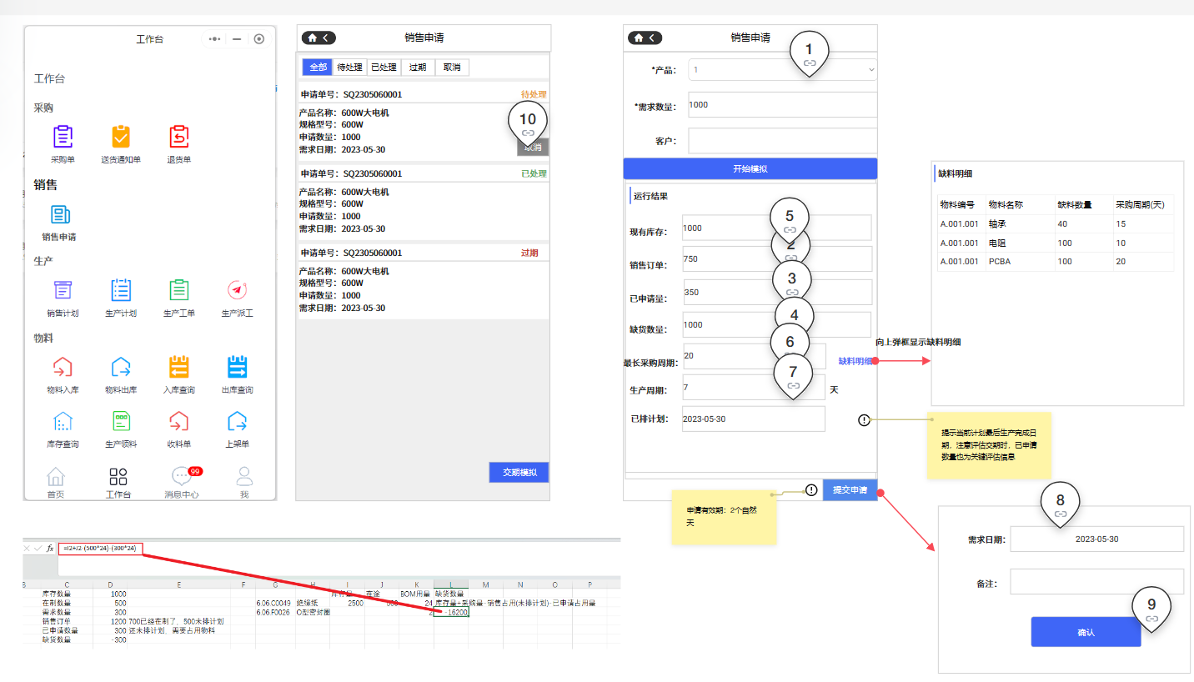This screenshot has height=682, width=1194.
Task: Click the exclamation note icon left of 提交申请
Action: tap(812, 490)
